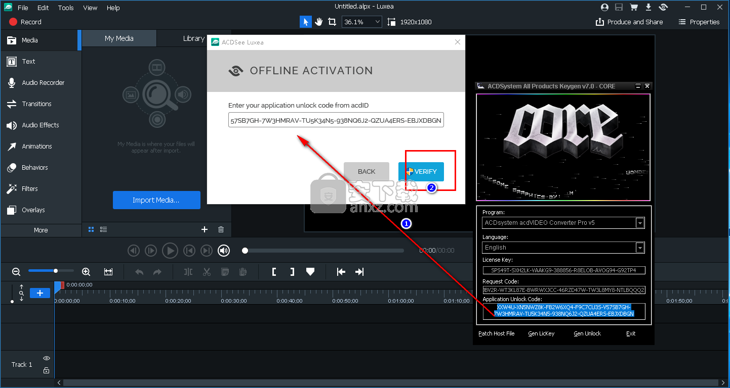Fit timeline to window icon
Viewport: 730px width, 388px height.
click(108, 272)
